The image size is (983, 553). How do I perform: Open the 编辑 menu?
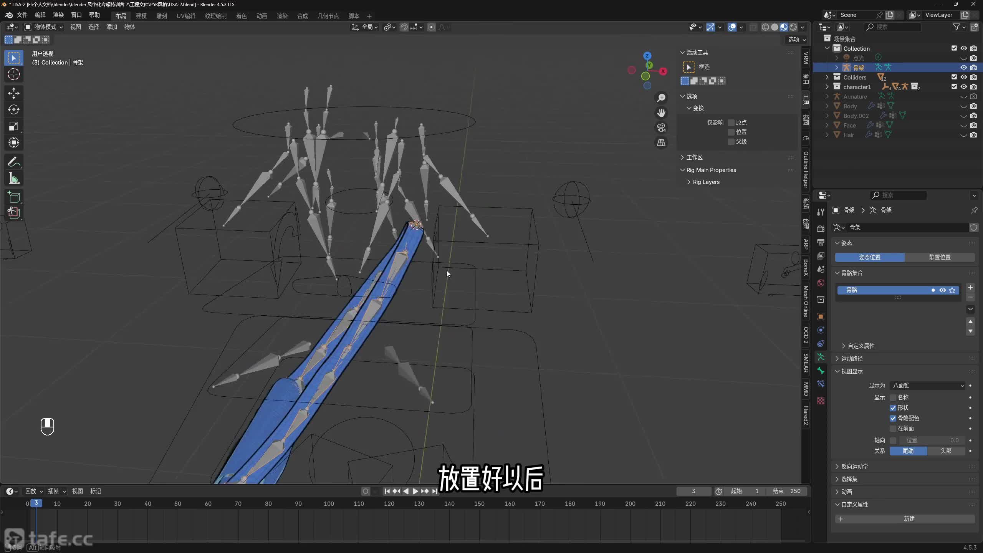coord(40,15)
